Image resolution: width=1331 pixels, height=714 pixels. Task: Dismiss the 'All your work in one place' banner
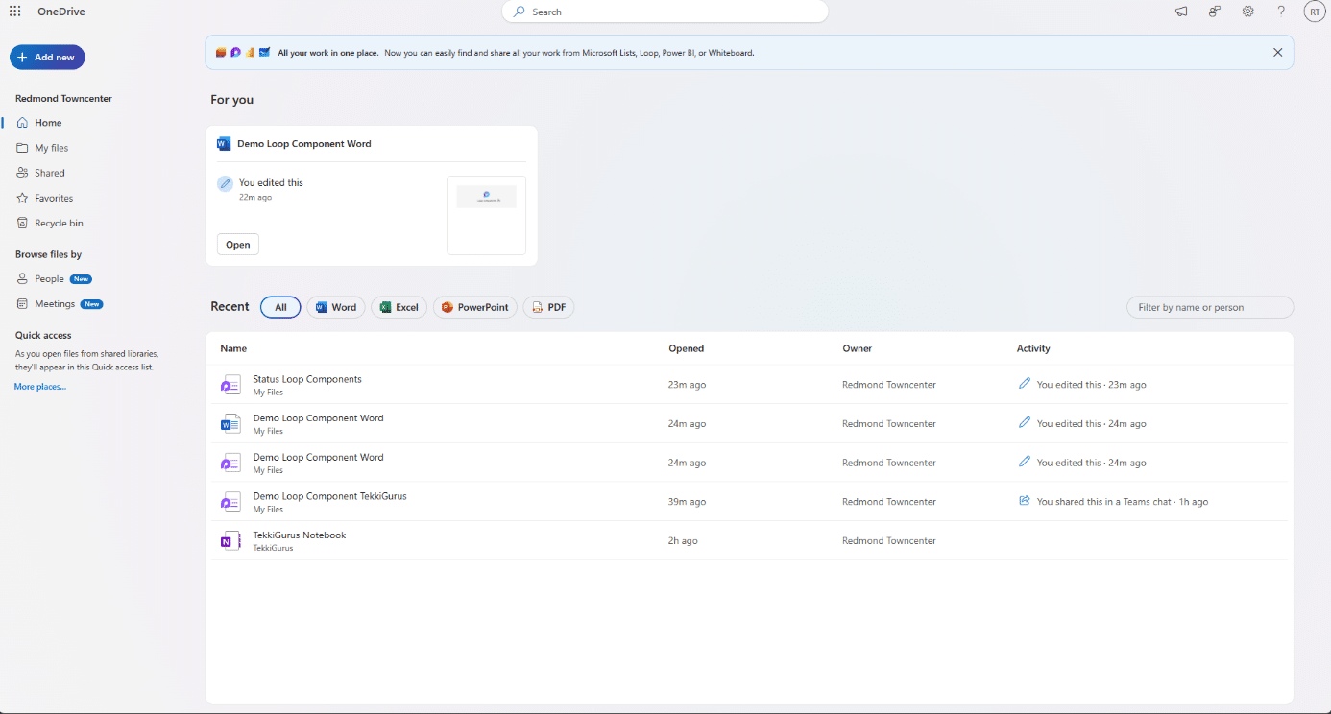pyautogui.click(x=1277, y=53)
